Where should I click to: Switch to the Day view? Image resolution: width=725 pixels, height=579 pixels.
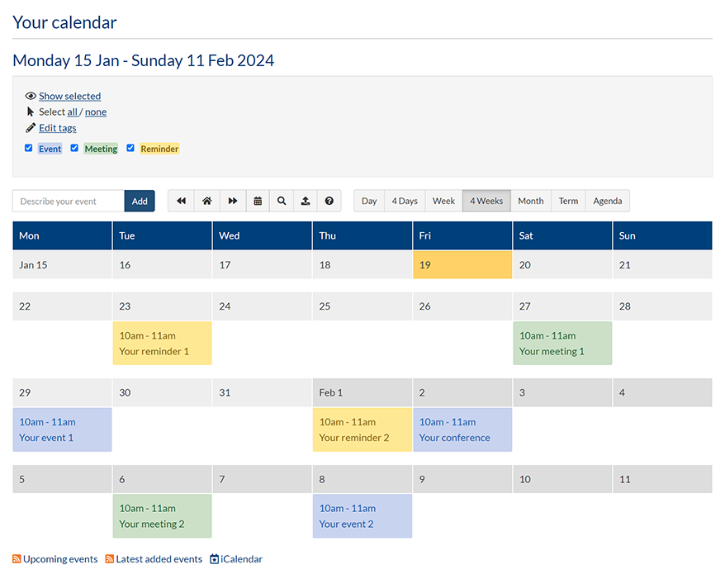coord(369,201)
